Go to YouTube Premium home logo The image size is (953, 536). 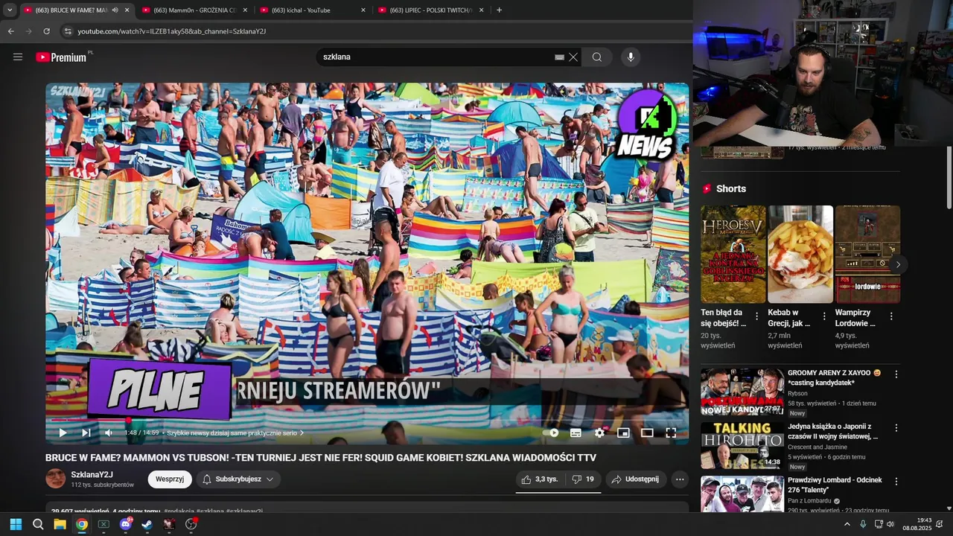(62, 57)
